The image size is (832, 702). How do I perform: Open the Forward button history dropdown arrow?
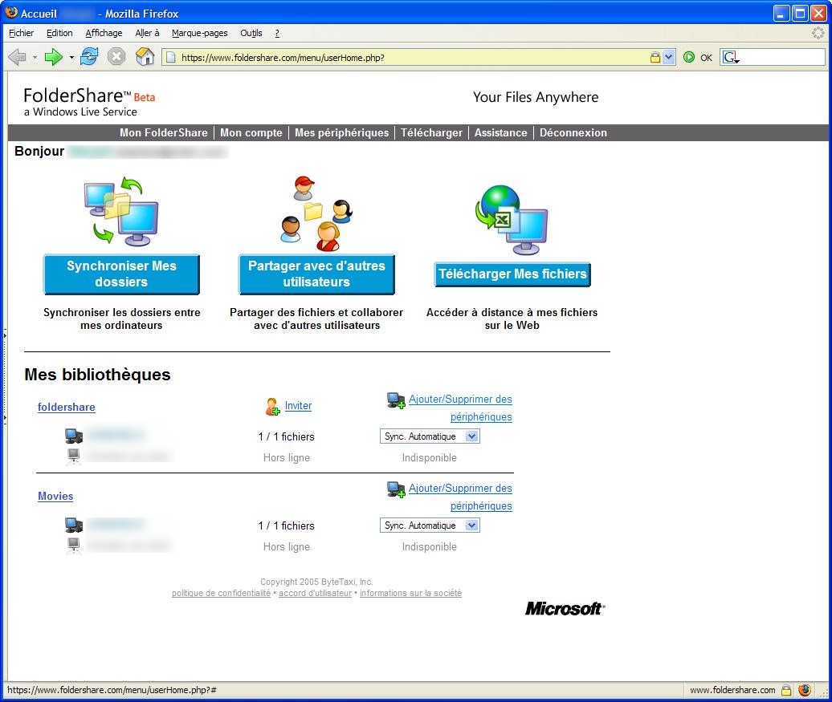[71, 57]
